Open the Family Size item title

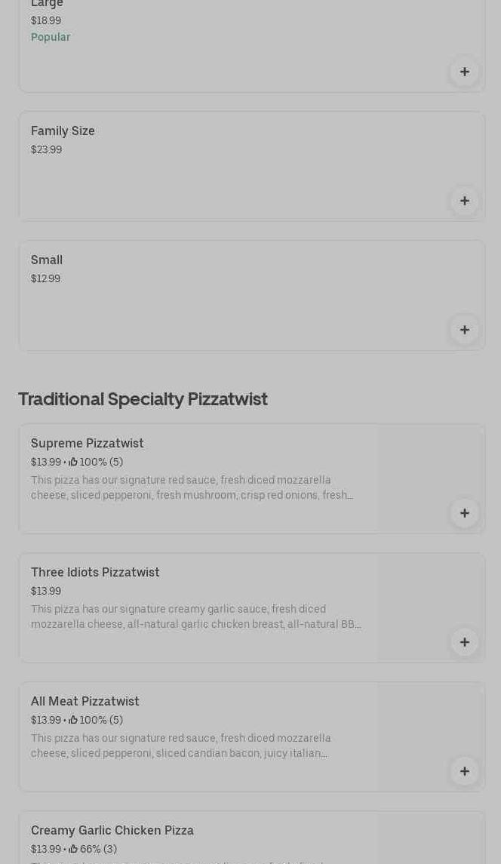pos(63,131)
